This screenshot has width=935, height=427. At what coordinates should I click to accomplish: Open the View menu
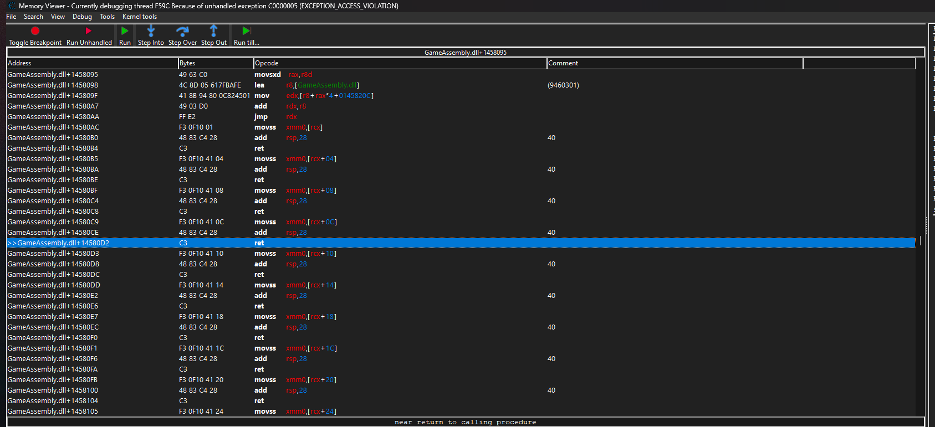pyautogui.click(x=58, y=17)
